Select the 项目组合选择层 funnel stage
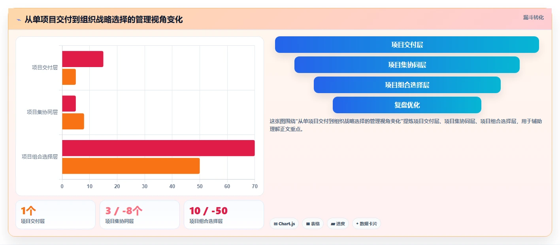Image resolution: width=560 pixels, height=245 pixels. click(407, 85)
